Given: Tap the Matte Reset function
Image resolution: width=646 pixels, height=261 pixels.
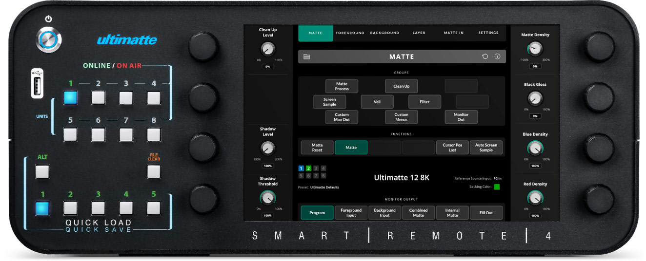Looking at the screenshot, I should coord(317,148).
